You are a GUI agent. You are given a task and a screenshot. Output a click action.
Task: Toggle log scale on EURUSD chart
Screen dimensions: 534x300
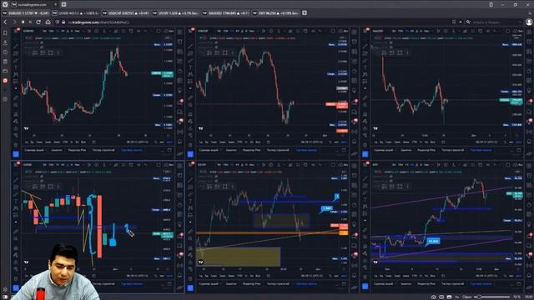[162, 142]
